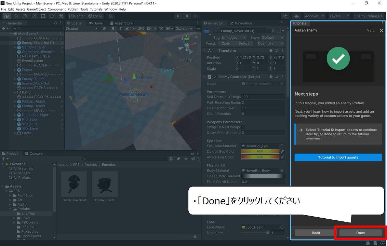Click the Step frame button

[196, 16]
